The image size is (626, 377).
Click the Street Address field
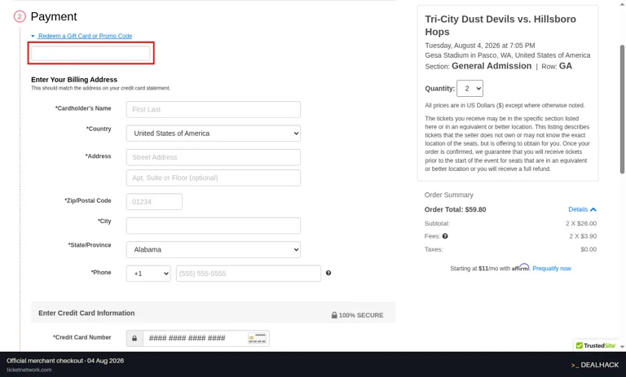214,157
